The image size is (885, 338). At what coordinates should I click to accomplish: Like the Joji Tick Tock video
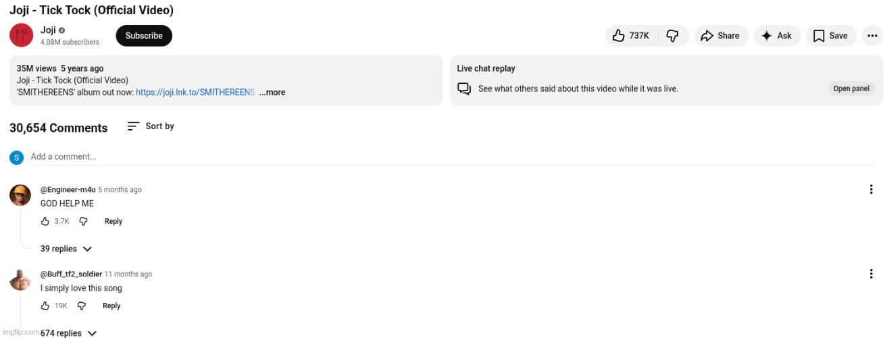[630, 36]
